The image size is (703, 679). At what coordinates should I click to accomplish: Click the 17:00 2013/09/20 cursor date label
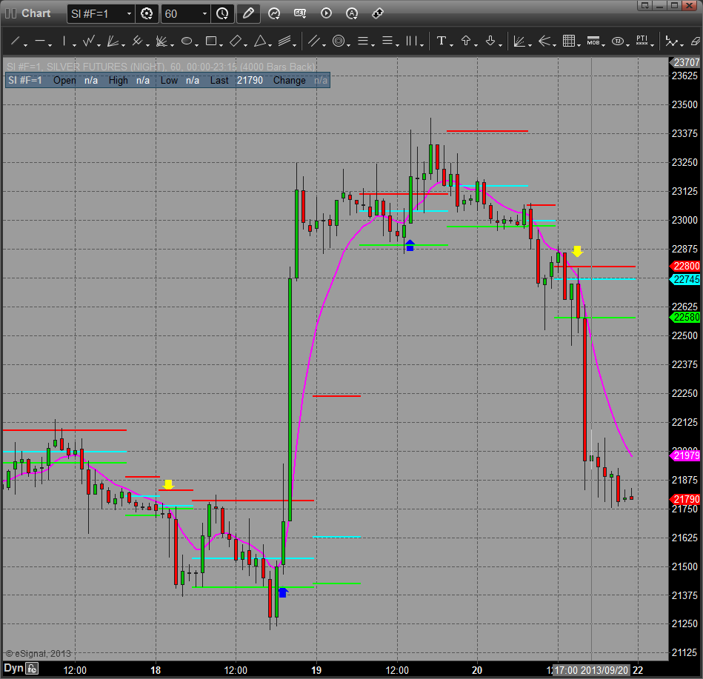591,670
